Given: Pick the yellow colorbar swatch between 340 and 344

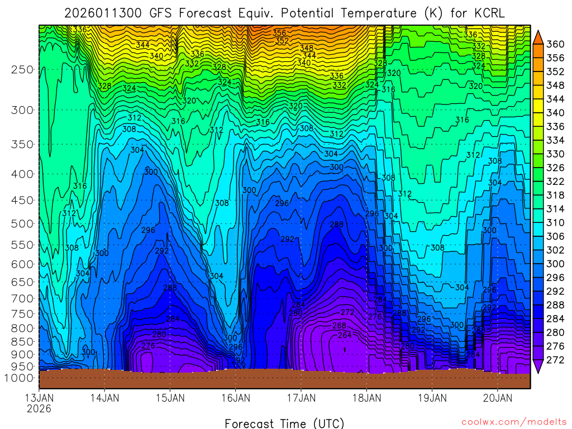Looking at the screenshot, I should pyautogui.click(x=538, y=106).
